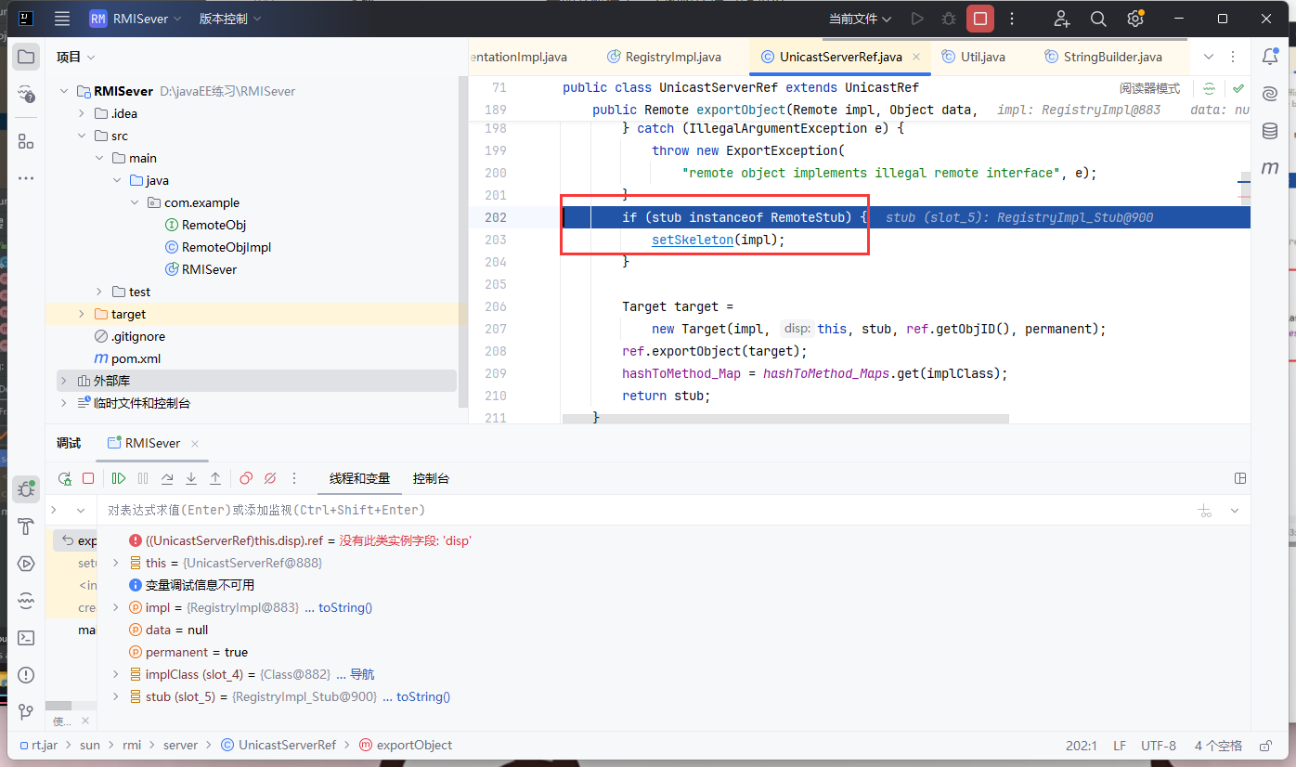Click Step Over debug icon
Image resolution: width=1296 pixels, height=767 pixels.
tap(167, 478)
